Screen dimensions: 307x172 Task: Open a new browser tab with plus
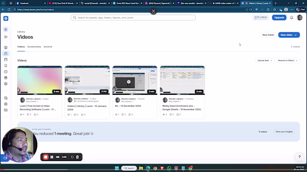[x=276, y=3]
